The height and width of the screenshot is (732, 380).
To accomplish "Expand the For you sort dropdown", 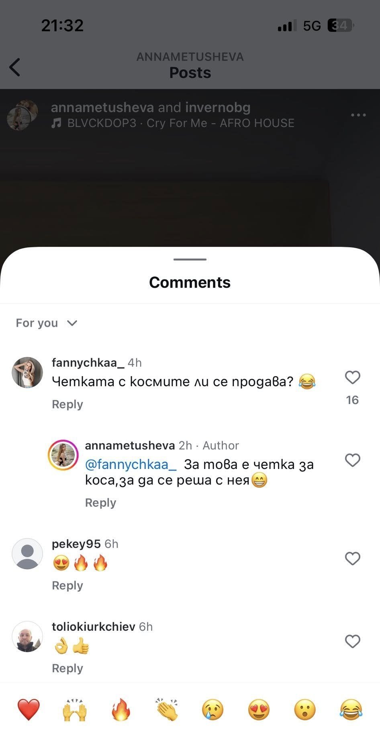I will coord(46,323).
